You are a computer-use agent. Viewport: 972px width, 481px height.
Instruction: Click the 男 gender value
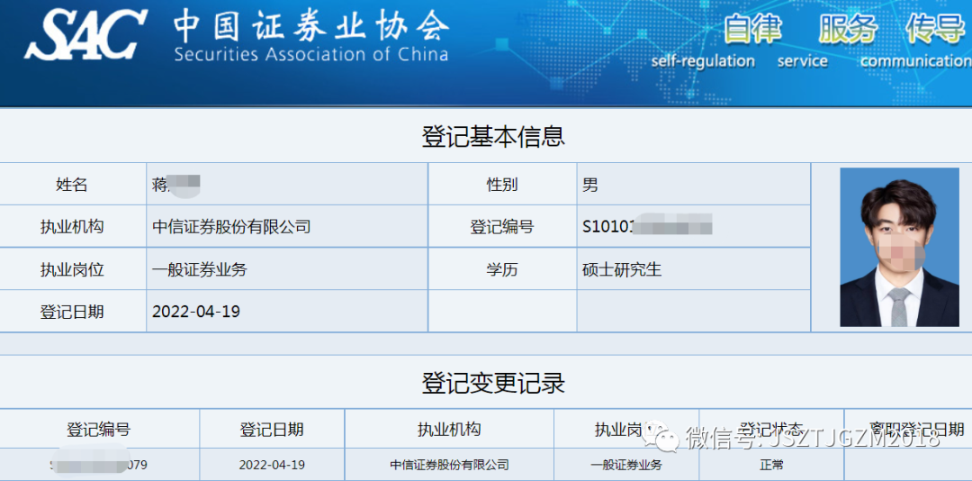coord(590,185)
